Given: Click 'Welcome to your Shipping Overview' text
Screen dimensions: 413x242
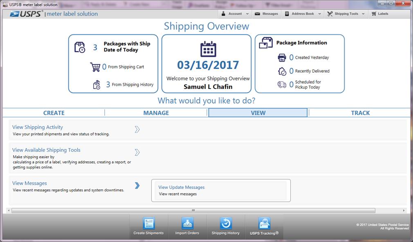Looking at the screenshot, I should tap(208, 79).
